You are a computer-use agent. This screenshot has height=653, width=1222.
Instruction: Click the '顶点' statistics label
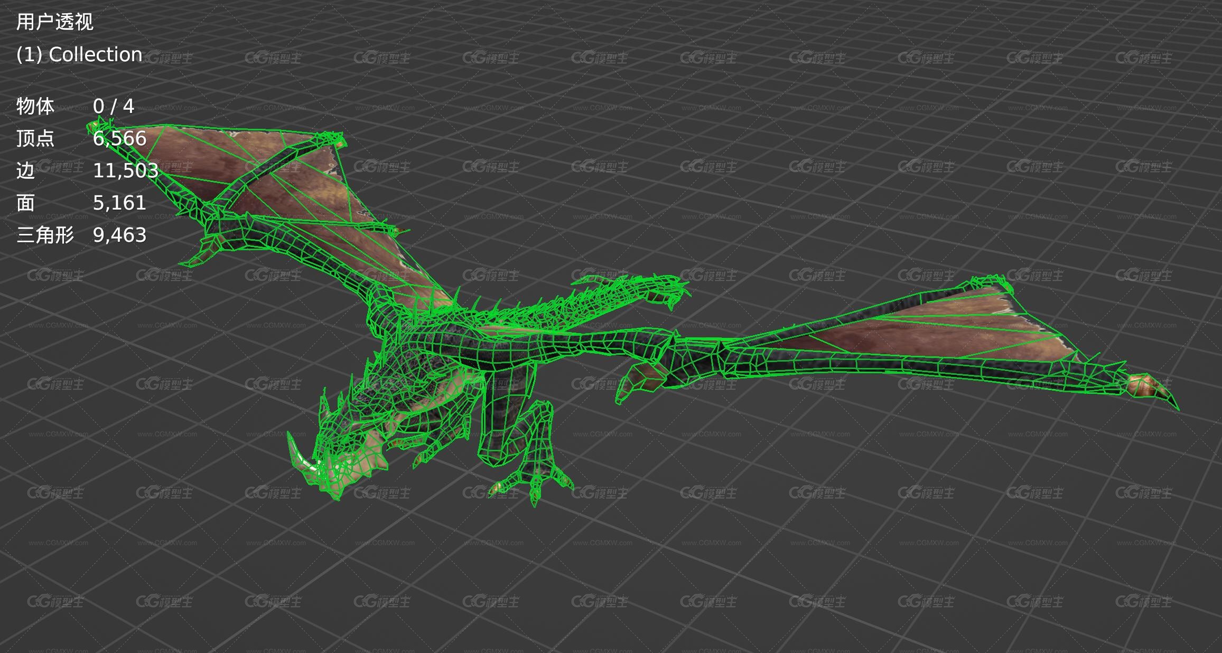click(x=35, y=138)
